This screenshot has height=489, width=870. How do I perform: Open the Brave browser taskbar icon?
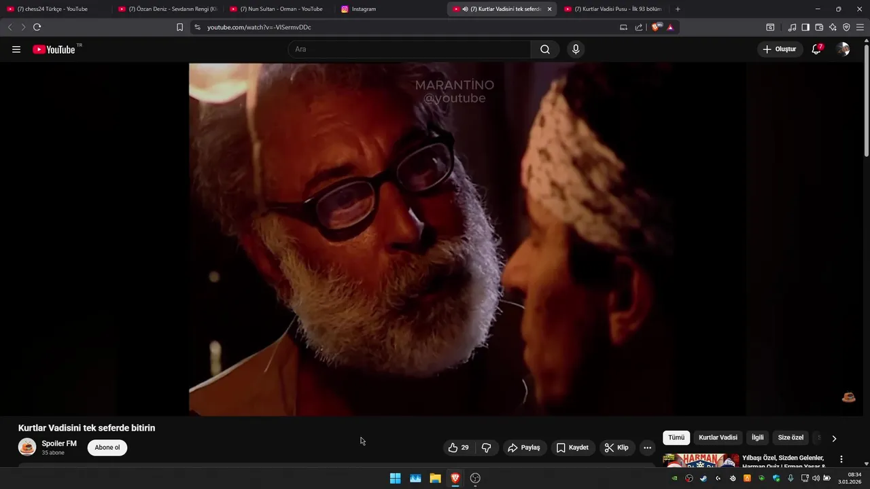pyautogui.click(x=455, y=478)
